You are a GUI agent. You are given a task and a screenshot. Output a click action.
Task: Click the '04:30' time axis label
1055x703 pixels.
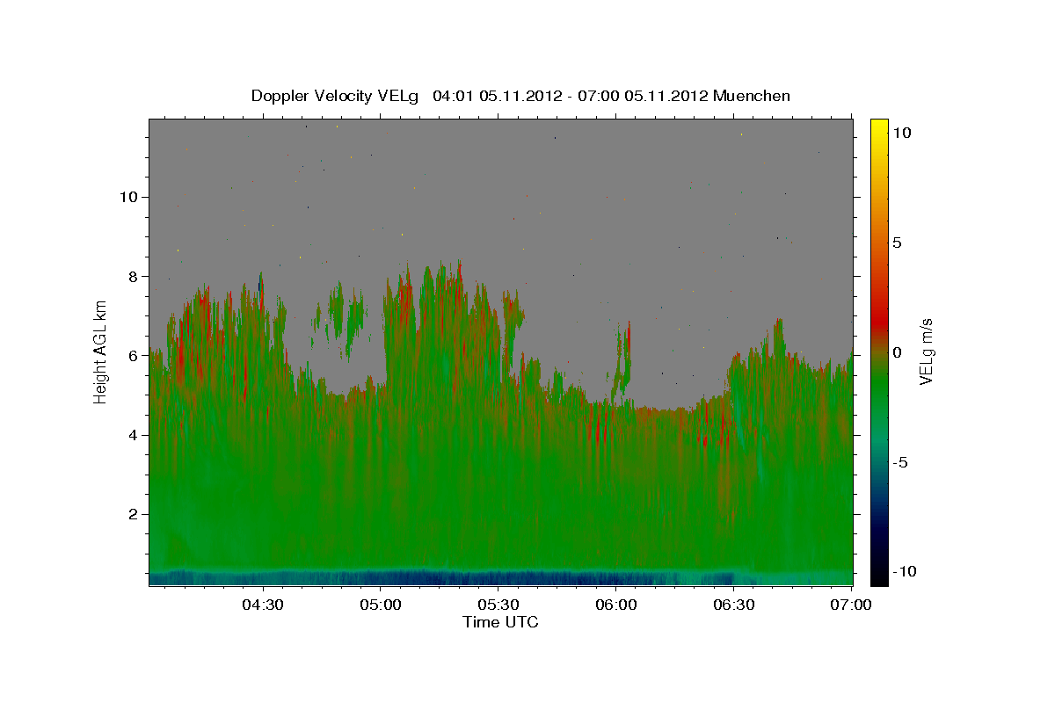click(x=262, y=605)
